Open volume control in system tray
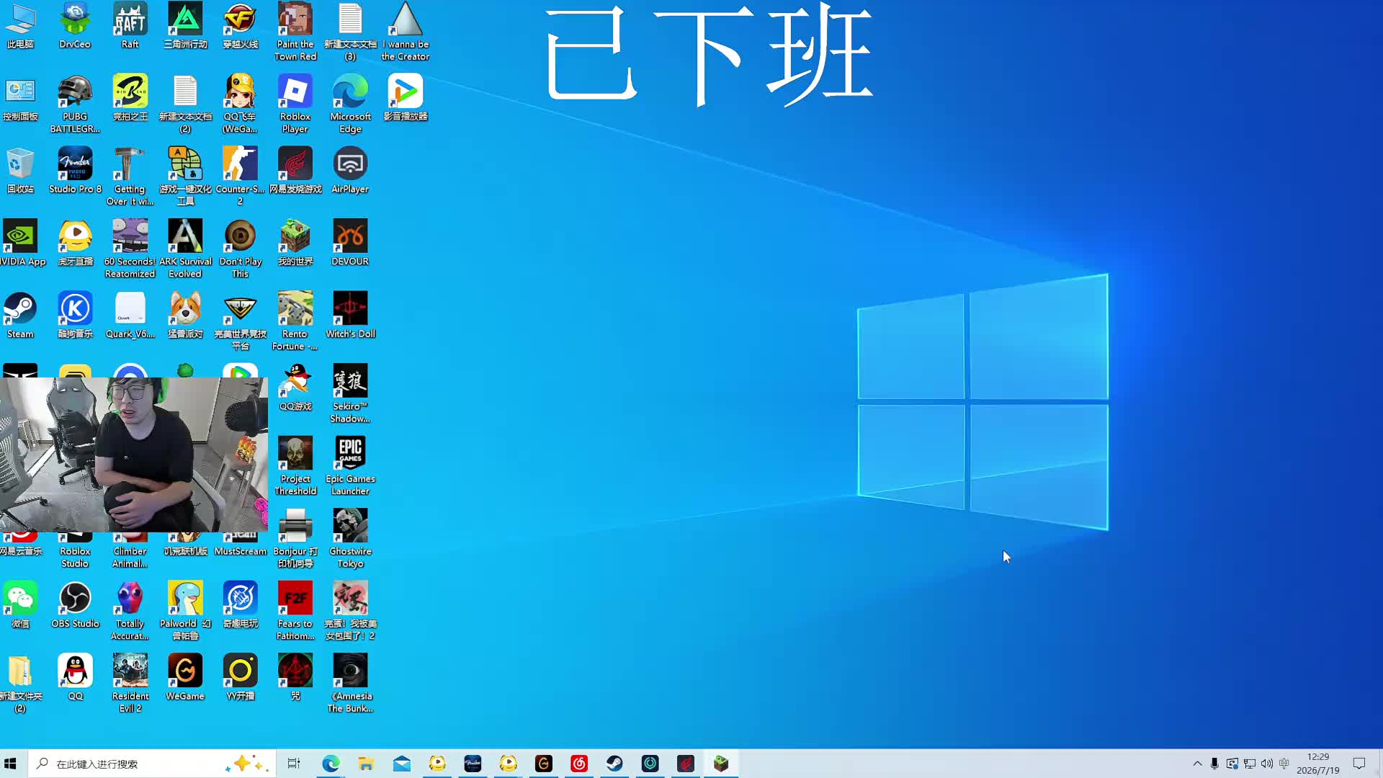The width and height of the screenshot is (1383, 778). coord(1267,764)
